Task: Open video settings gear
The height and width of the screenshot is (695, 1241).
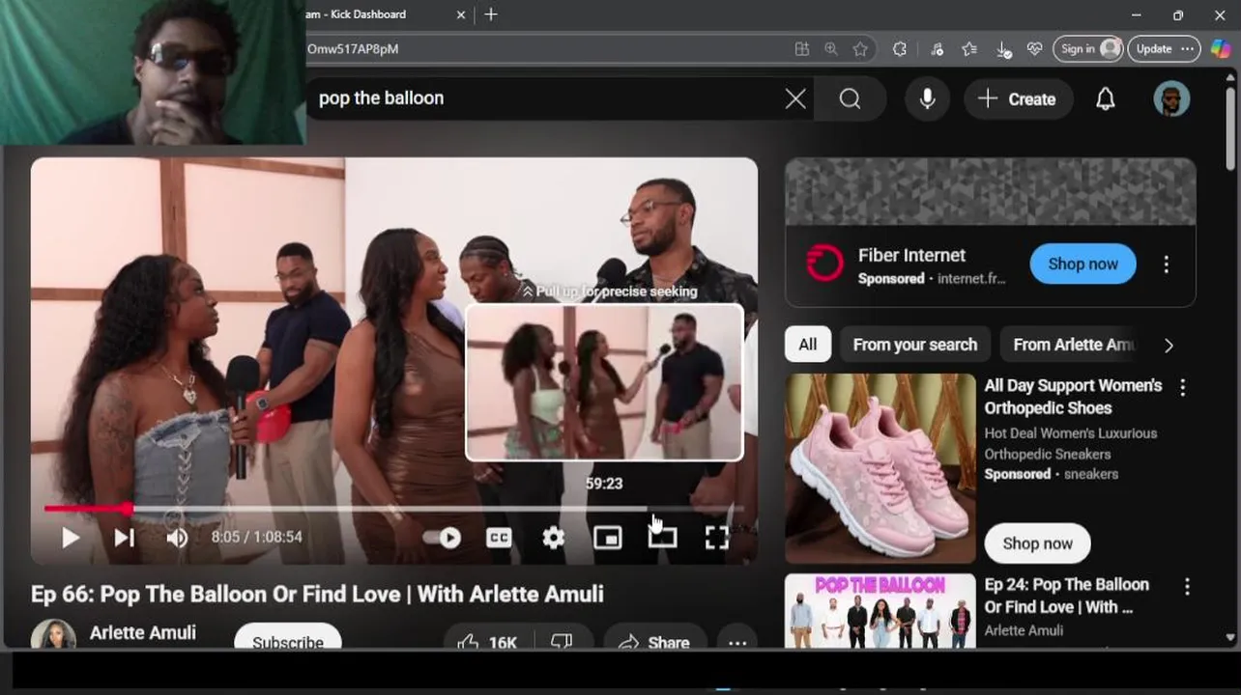Action: click(553, 538)
